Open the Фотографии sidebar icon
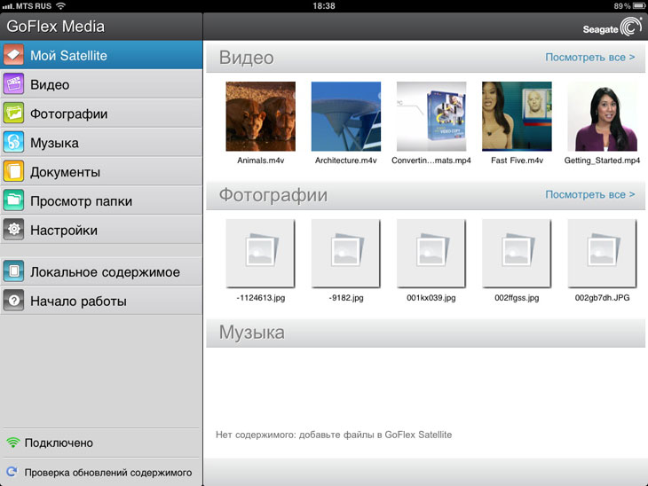The width and height of the screenshot is (648, 486). tap(14, 114)
